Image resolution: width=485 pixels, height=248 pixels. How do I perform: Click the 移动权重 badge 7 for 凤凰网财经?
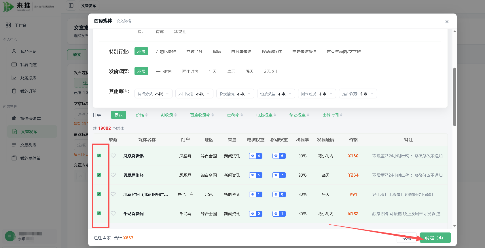[x=279, y=175]
